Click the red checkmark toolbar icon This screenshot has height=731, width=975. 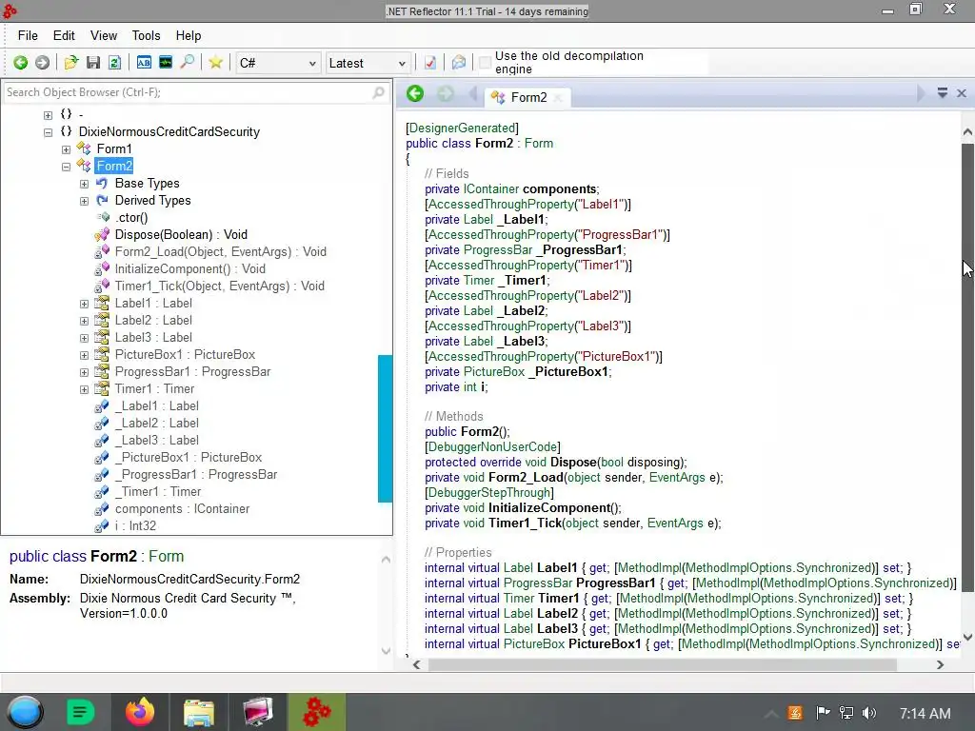[x=429, y=63]
